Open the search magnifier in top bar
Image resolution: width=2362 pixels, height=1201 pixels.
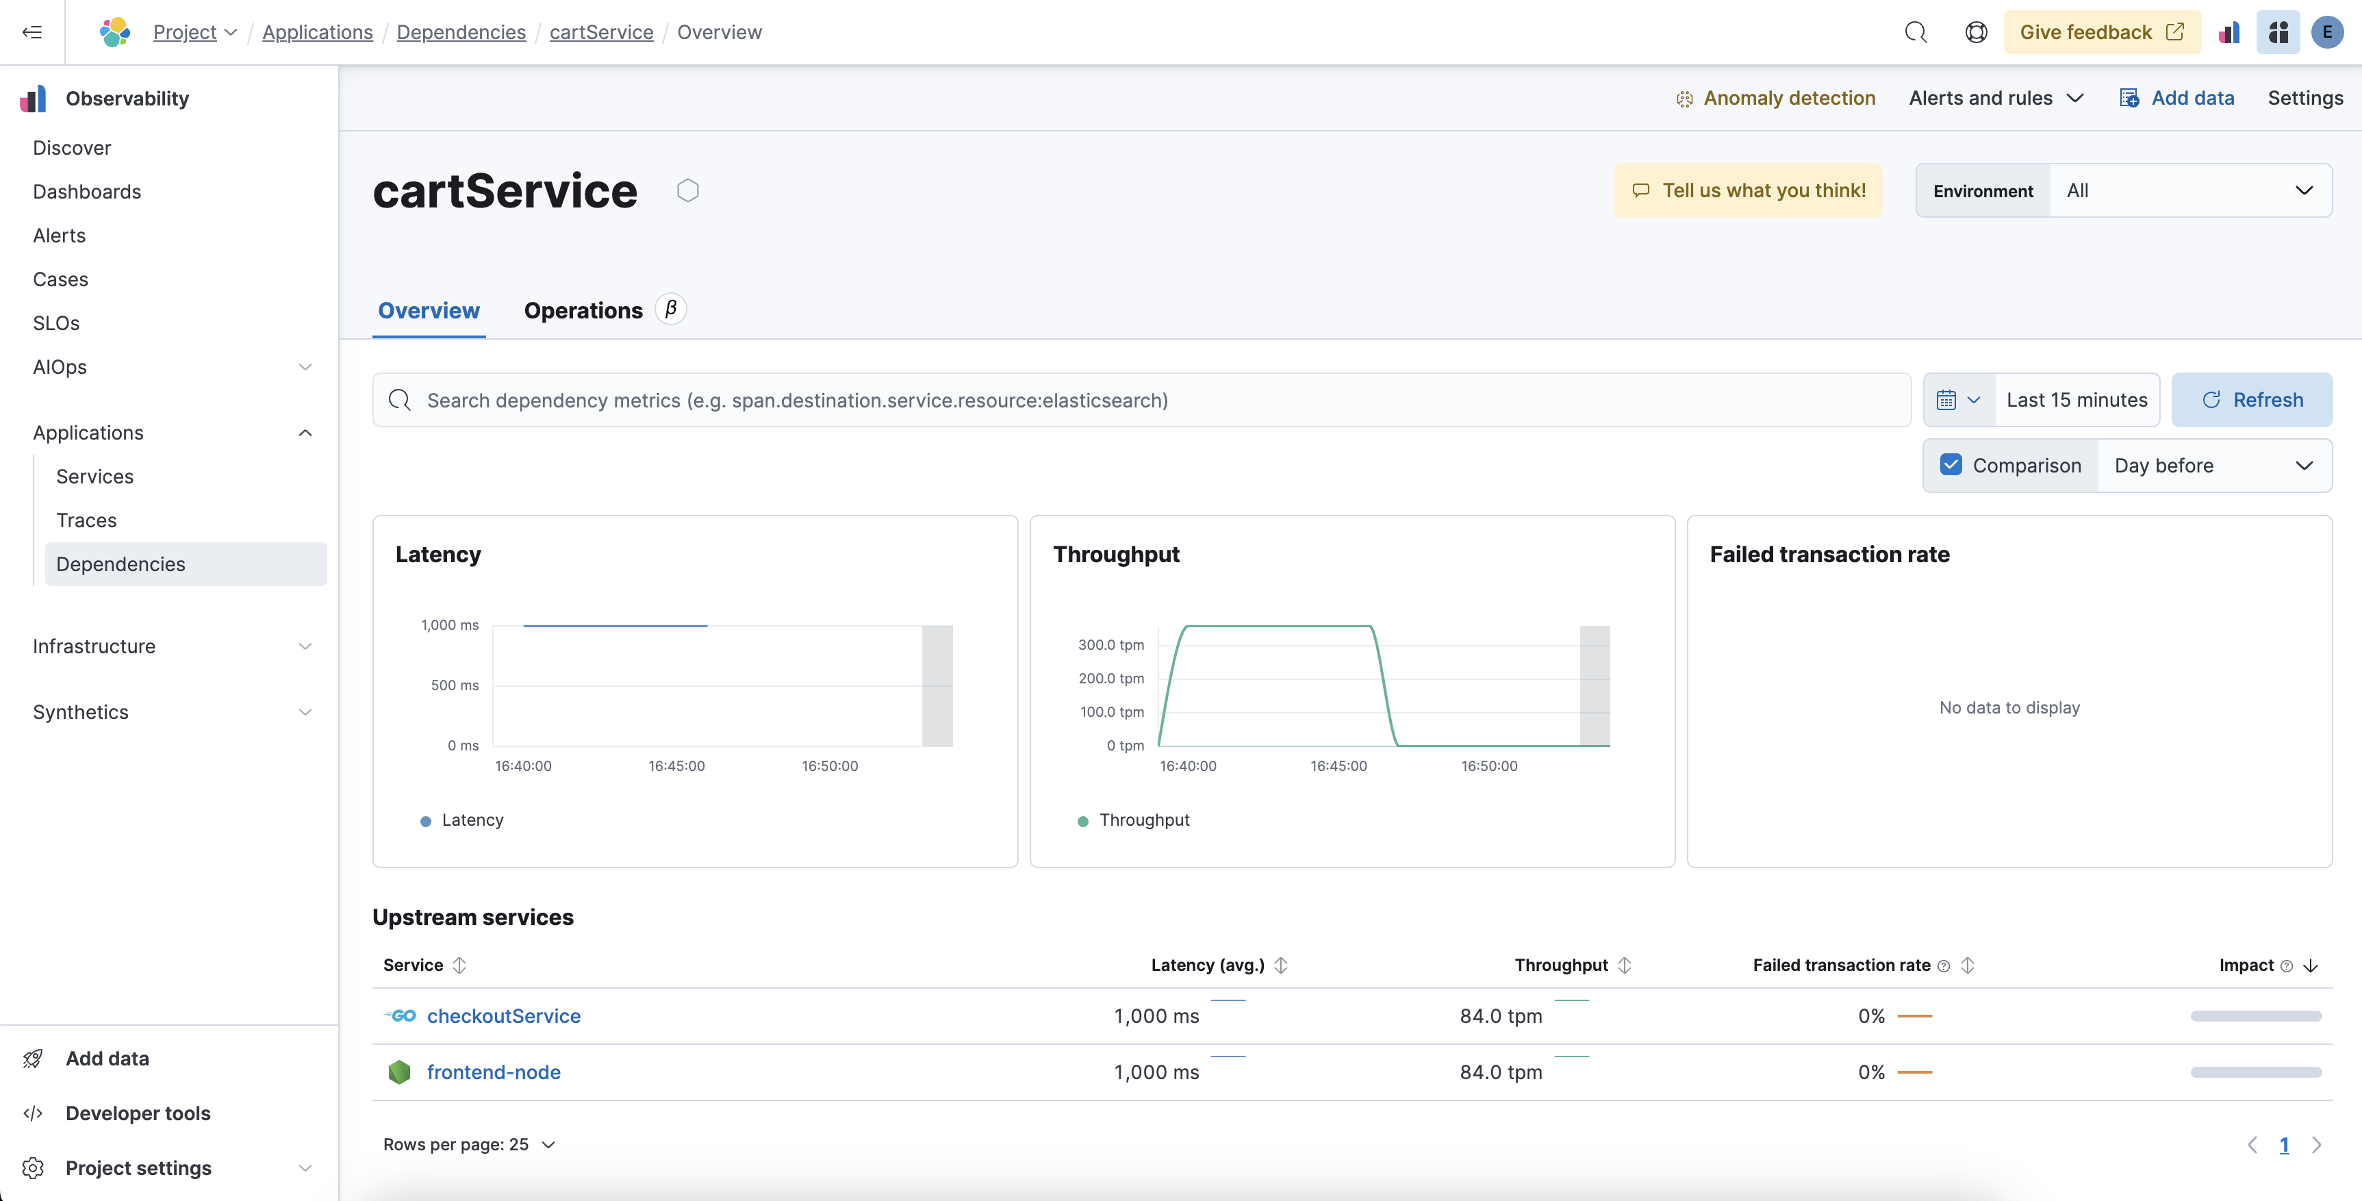click(1916, 32)
